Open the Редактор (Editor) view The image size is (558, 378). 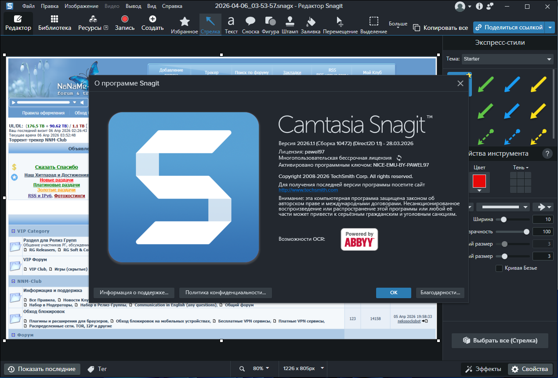(x=18, y=23)
